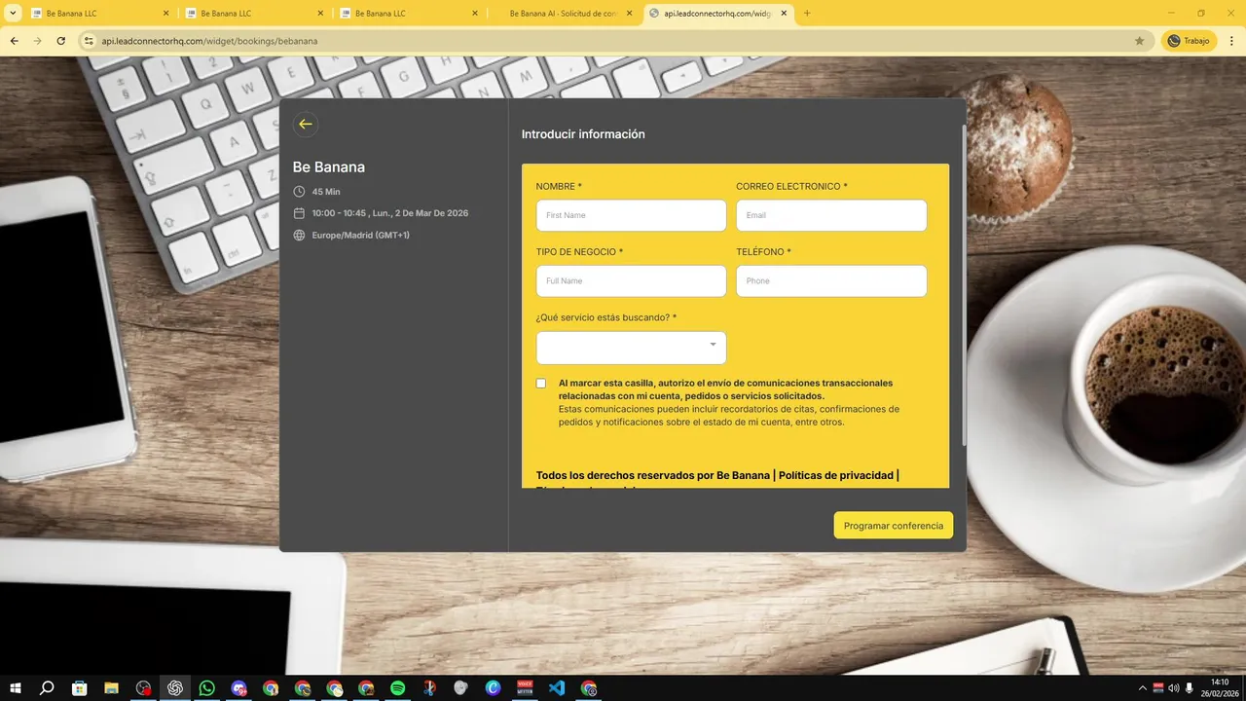
Task: Show hidden system tray icons
Action: 1142,687
